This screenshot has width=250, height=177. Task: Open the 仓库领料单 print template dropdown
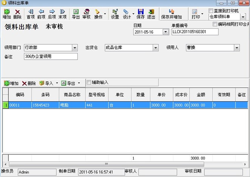pos(243,17)
